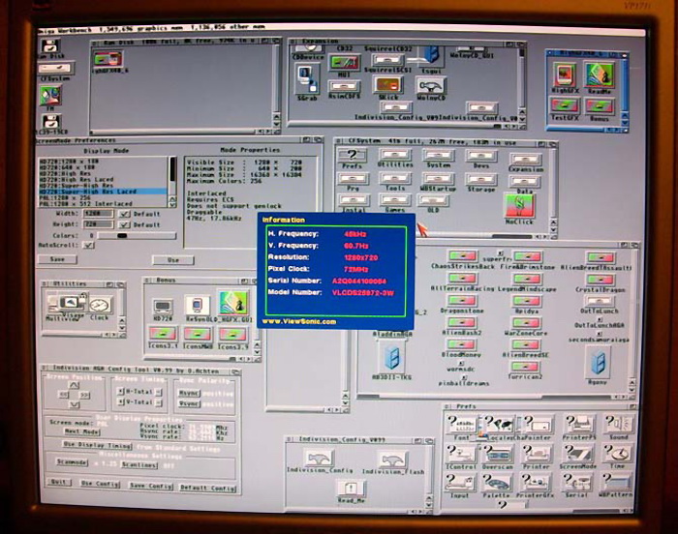Click the Height input field
The image size is (678, 534).
tap(98, 224)
